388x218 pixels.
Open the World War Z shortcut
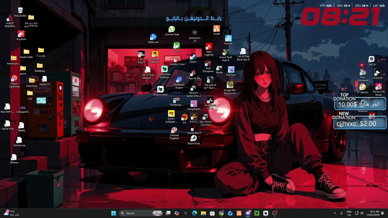point(194,130)
